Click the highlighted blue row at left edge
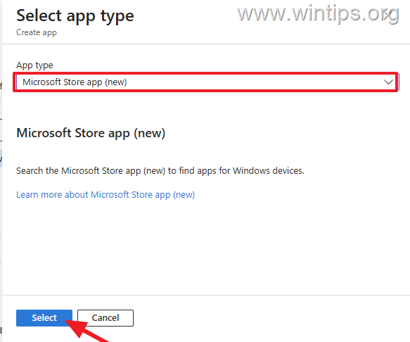Image resolution: width=410 pixels, height=342 pixels. click(x=1, y=158)
